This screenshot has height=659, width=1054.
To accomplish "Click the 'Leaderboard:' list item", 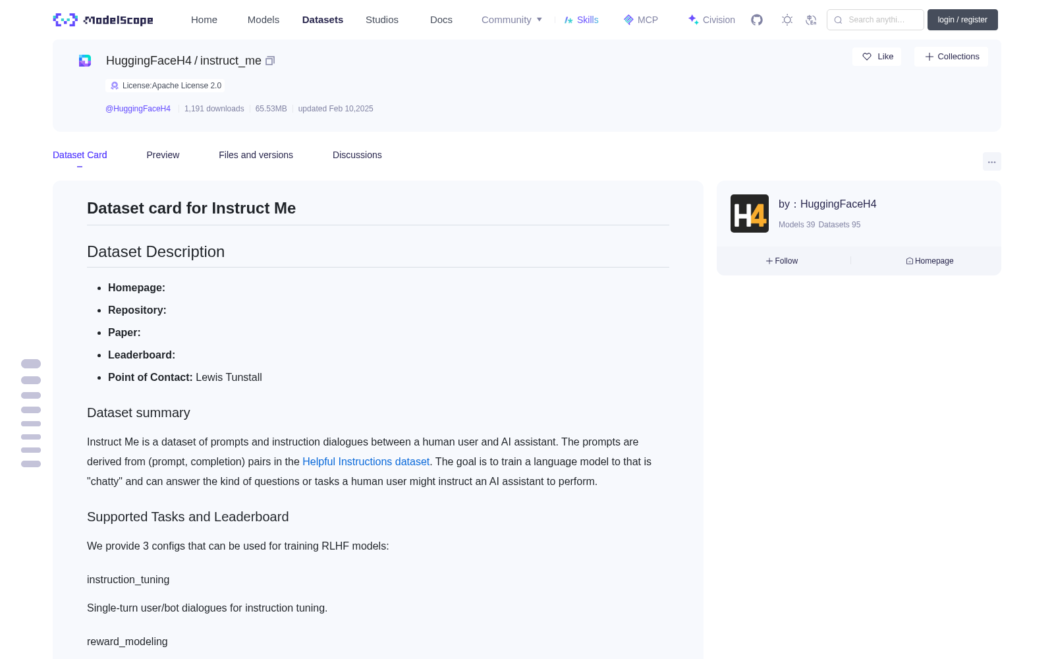I will [x=142, y=355].
